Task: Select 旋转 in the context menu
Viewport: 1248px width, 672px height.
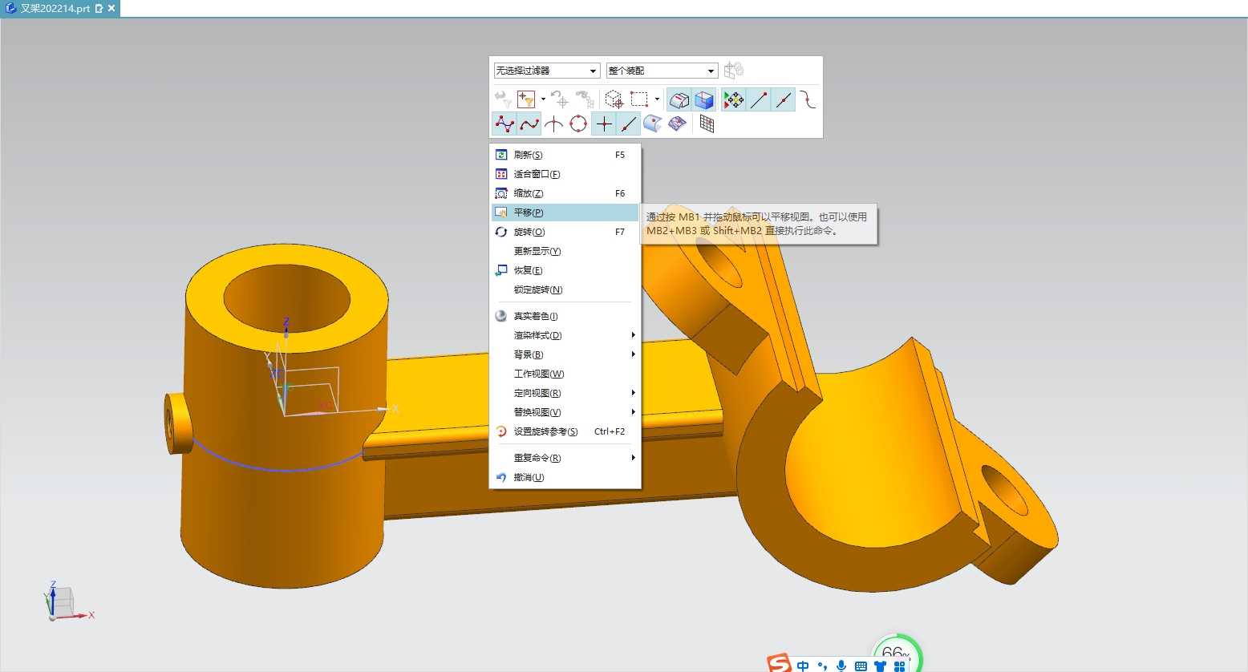Action: [528, 231]
